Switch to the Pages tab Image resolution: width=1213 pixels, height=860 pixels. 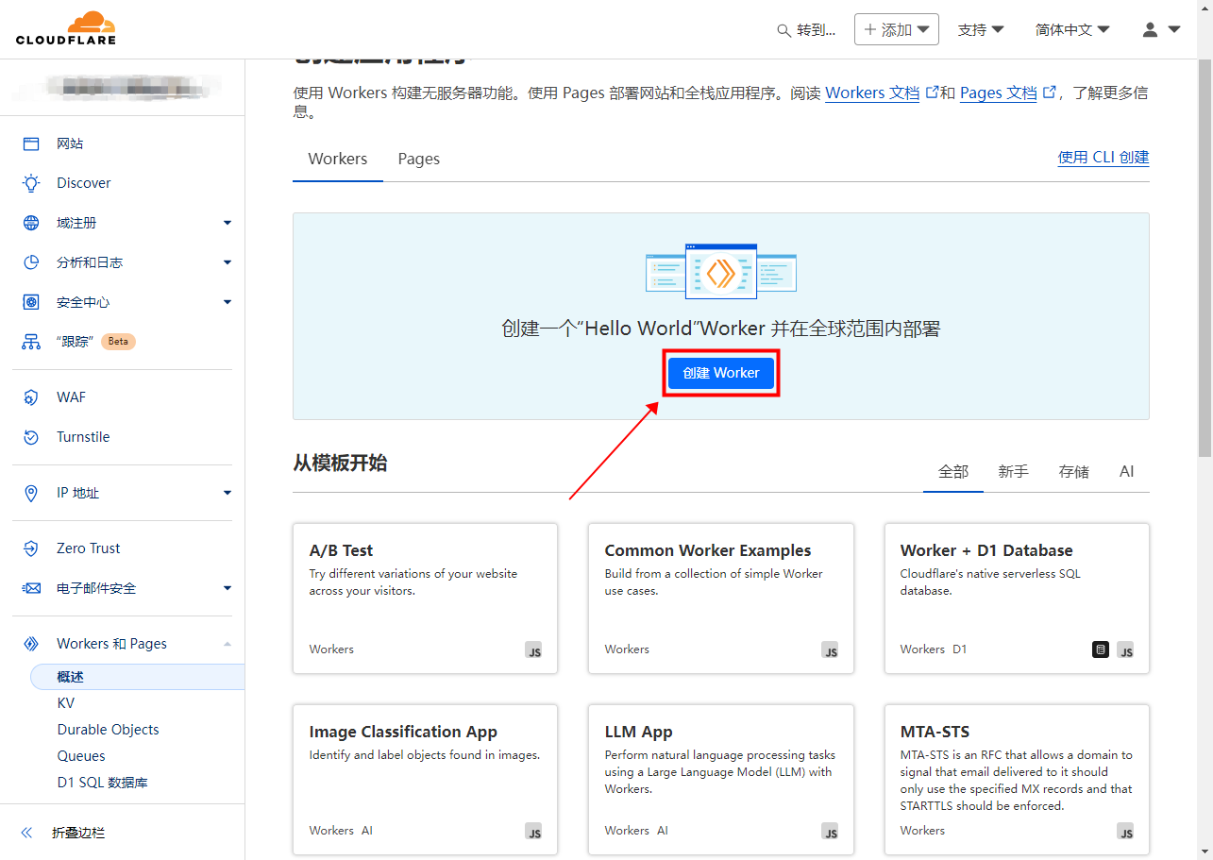click(419, 159)
